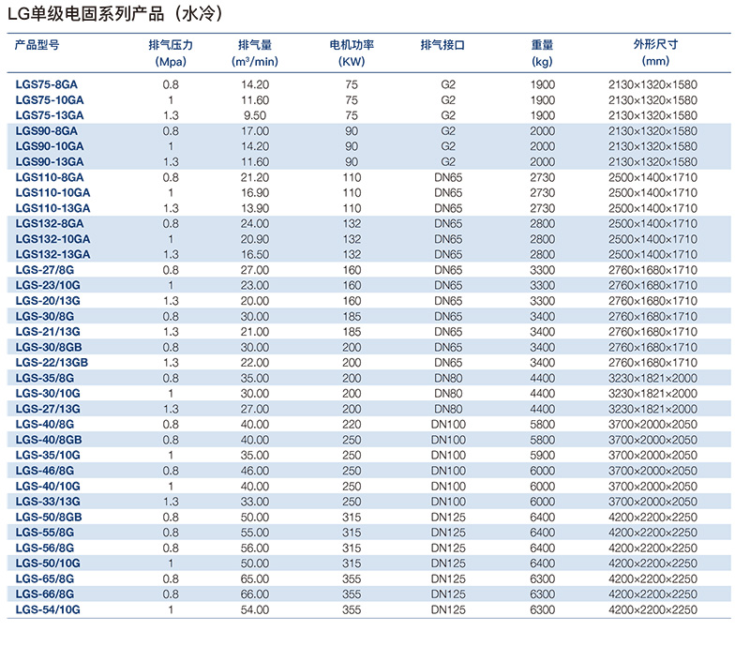Select model LGS-35/8G
Viewport: 750px width, 646px height.
(45, 378)
